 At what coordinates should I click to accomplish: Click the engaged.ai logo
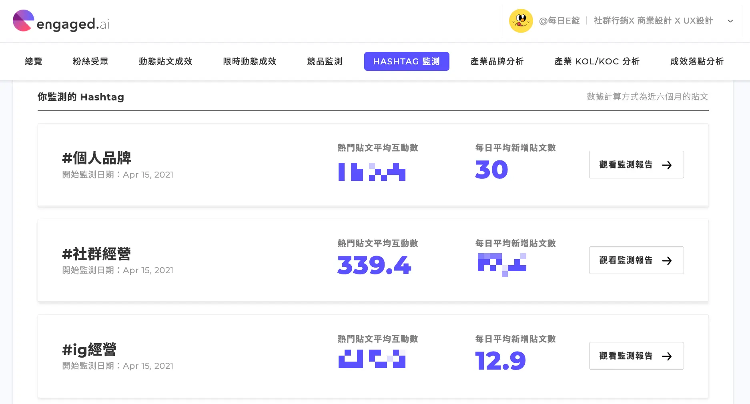(x=61, y=21)
